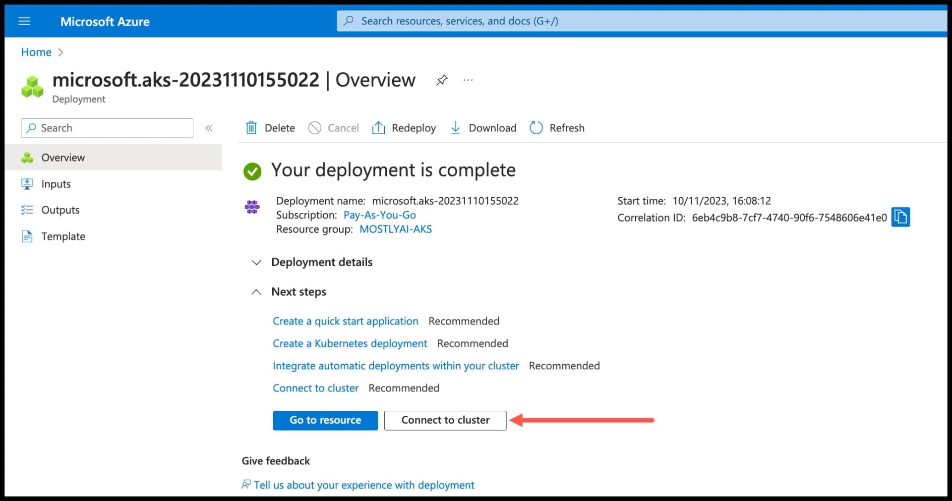
Task: Click the Connect to cluster button
Action: tap(445, 420)
